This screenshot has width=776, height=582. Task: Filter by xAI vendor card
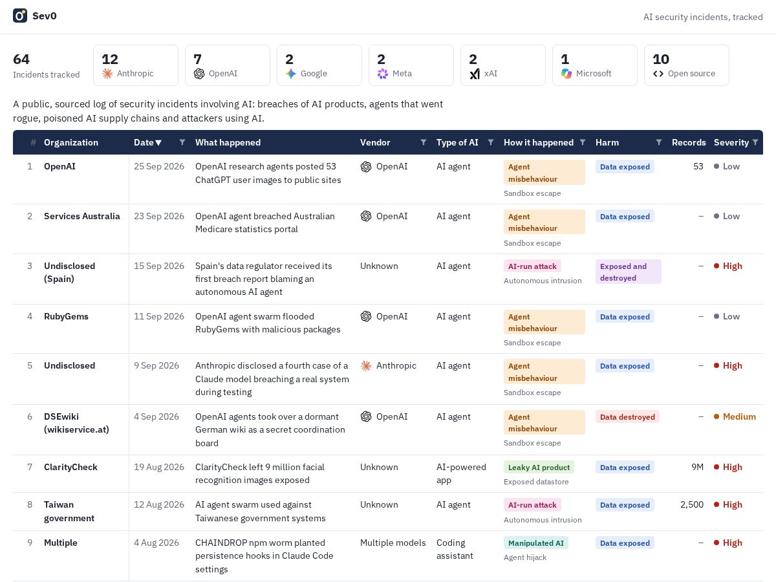503,65
